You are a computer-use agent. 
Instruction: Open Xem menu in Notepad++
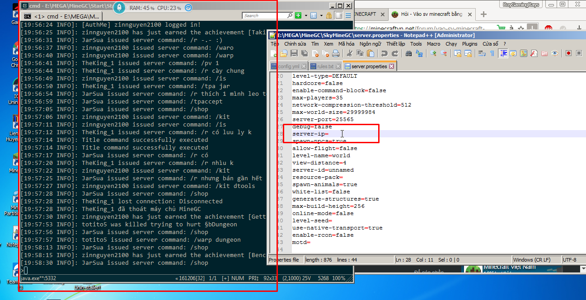coord(328,44)
